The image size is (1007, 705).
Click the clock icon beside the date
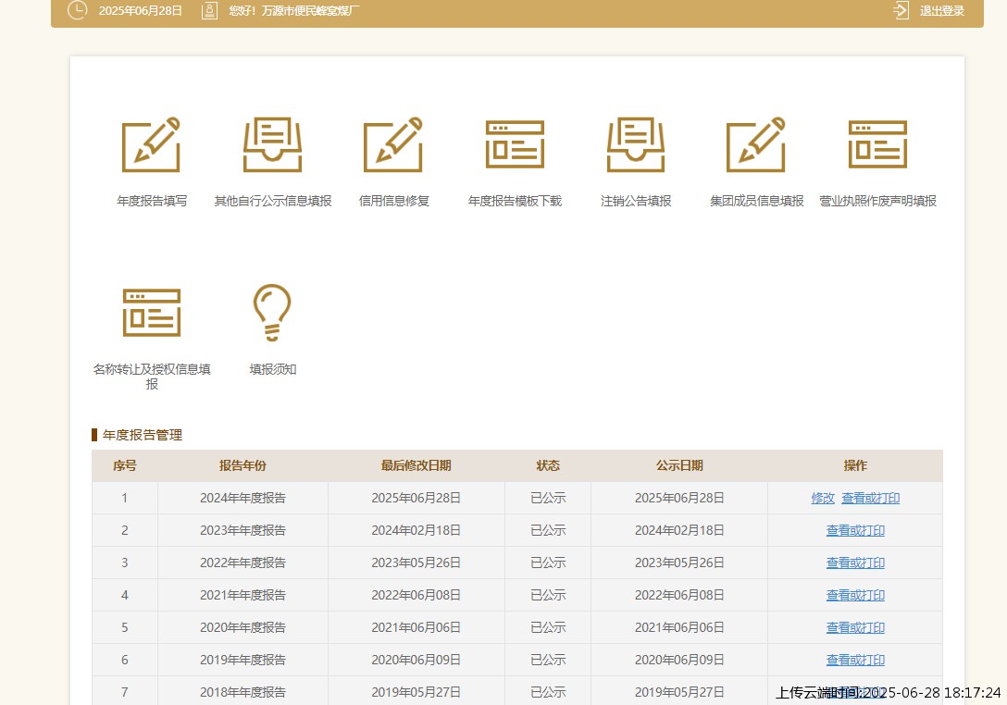[77, 10]
